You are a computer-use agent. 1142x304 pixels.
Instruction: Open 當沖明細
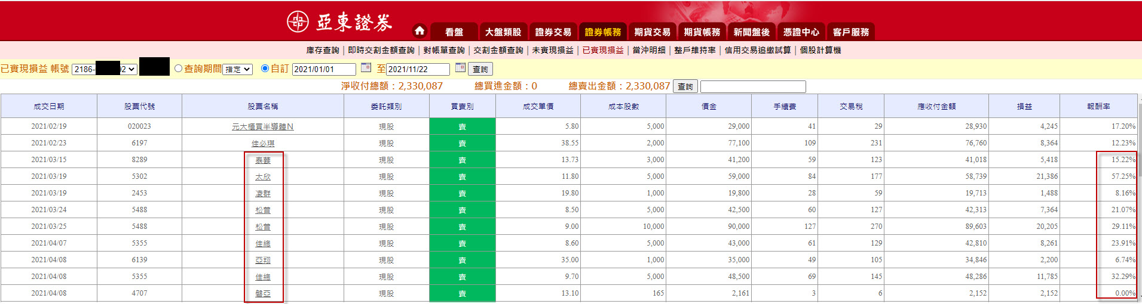click(649, 50)
